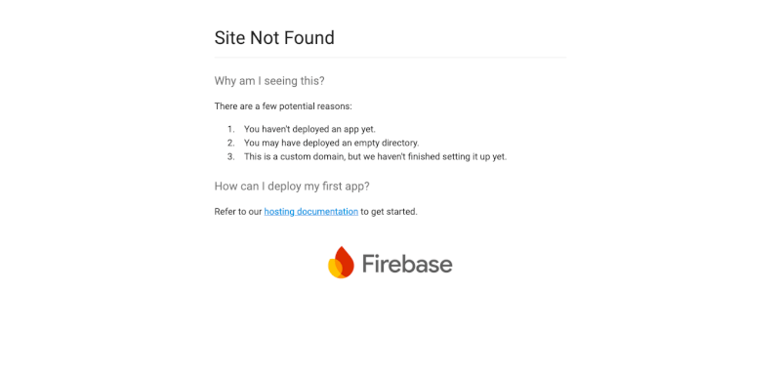Click the Firebase wordmark text
Screen dimensions: 781x375
pos(407,264)
